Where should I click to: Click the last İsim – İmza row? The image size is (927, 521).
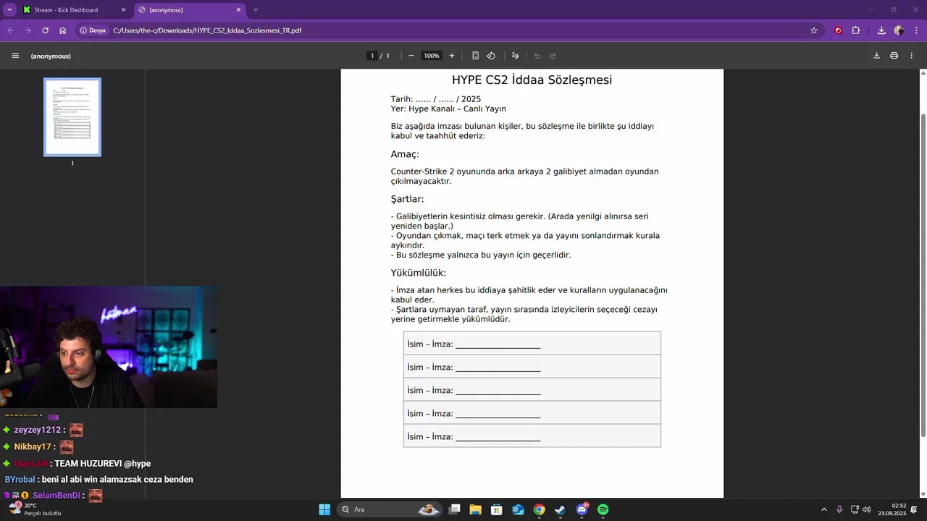coord(532,436)
